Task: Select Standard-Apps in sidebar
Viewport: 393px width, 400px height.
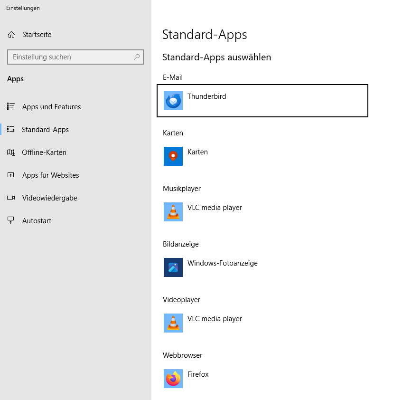Action: coord(75,129)
